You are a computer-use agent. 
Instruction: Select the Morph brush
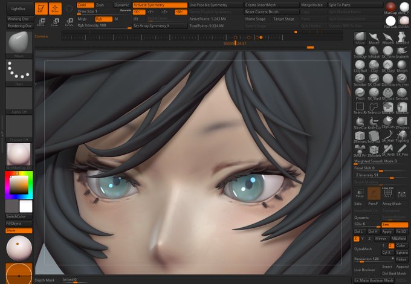pos(402,66)
